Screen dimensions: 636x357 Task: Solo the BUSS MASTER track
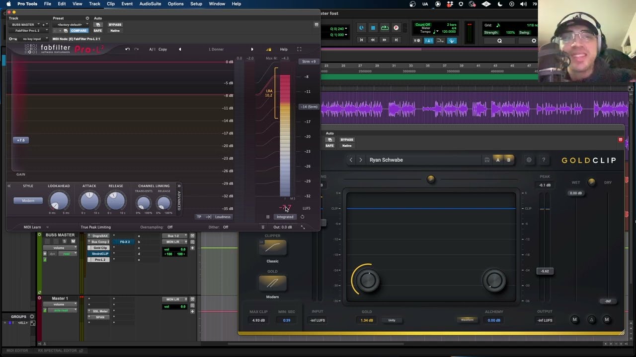click(64, 241)
